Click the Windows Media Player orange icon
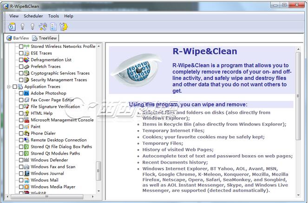Image resolution: width=308 pixels, height=203 pixels. [26, 187]
